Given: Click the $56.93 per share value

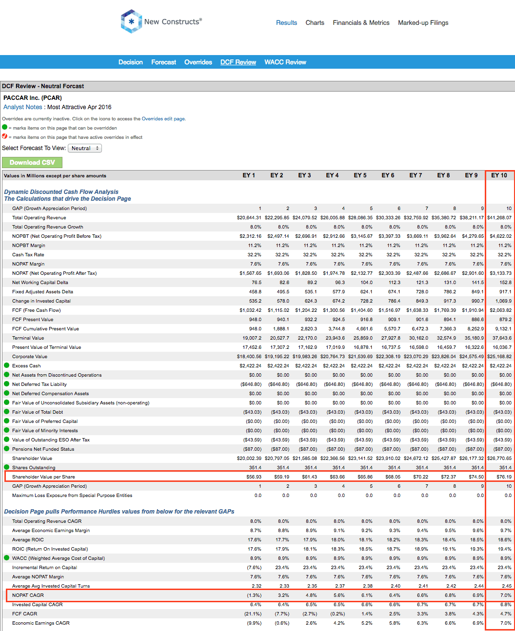Looking at the screenshot, I should click(x=254, y=477).
